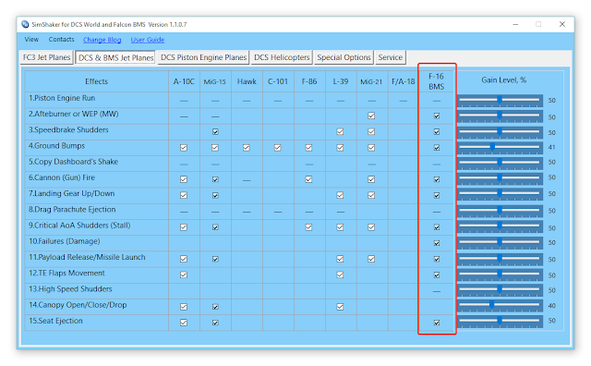Toggle Payload Release checkbox for MiG-15
The image size is (591, 366).
coord(215,259)
